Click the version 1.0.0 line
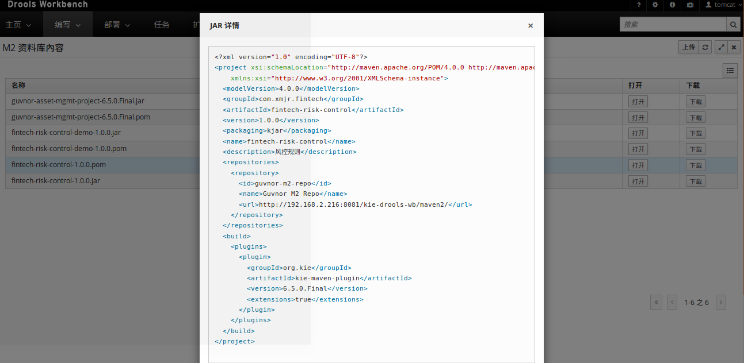The width and height of the screenshot is (744, 363). tap(270, 120)
